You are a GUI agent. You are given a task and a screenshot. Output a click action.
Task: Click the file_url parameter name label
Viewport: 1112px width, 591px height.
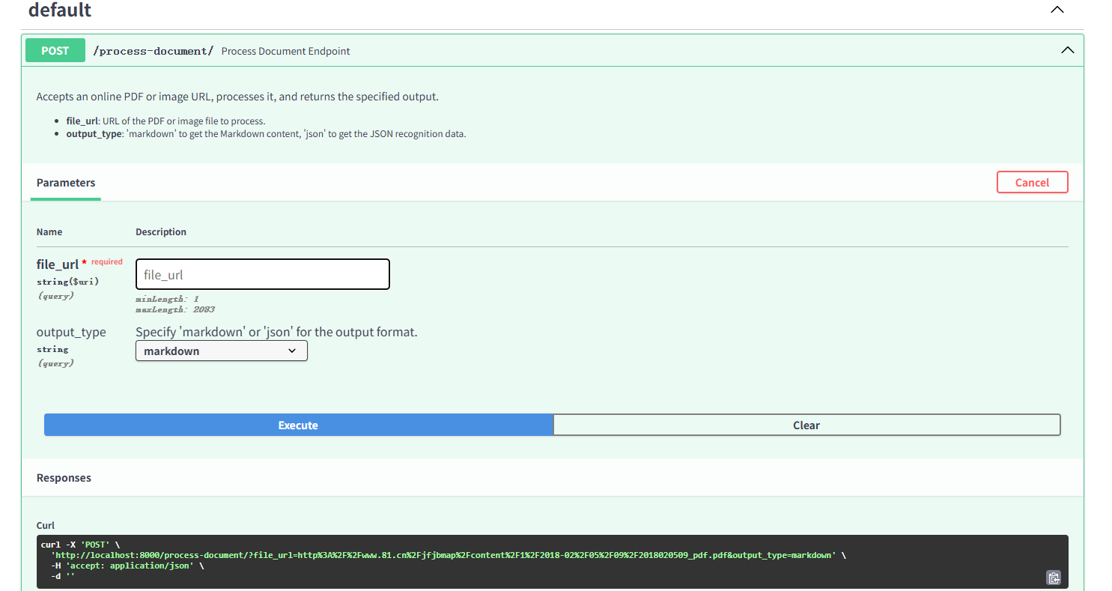pyautogui.click(x=58, y=264)
